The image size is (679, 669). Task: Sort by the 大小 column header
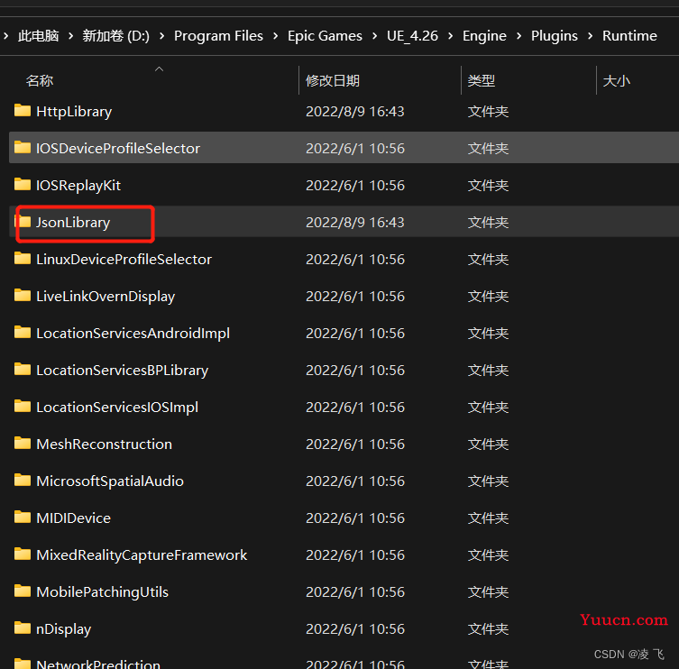pos(616,80)
